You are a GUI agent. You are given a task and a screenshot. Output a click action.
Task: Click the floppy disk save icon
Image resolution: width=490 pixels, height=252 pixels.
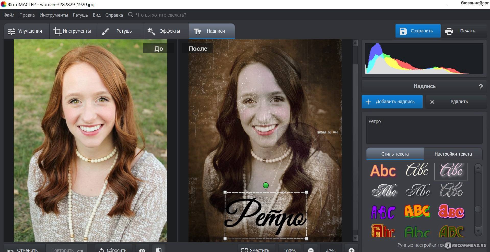click(403, 31)
